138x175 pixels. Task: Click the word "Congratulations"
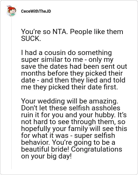[x=97, y=149]
